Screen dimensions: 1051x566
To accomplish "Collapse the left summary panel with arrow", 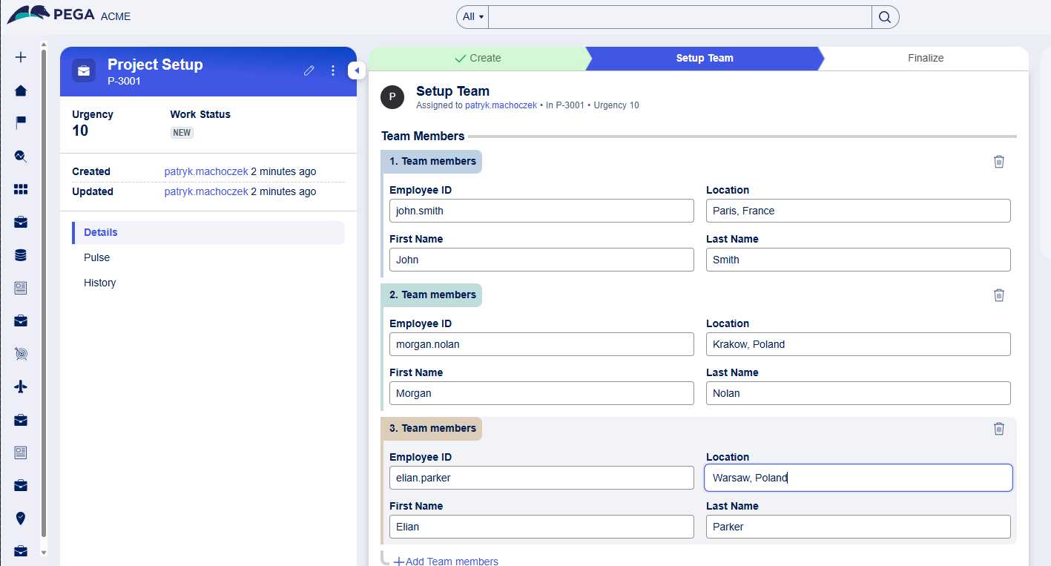I will (356, 70).
